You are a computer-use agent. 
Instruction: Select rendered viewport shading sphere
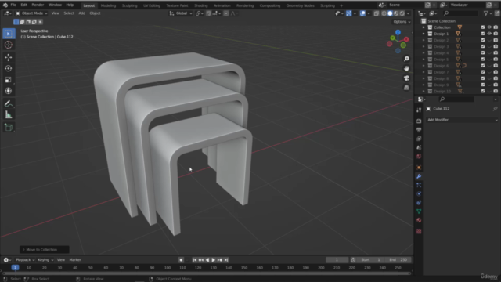(402, 13)
